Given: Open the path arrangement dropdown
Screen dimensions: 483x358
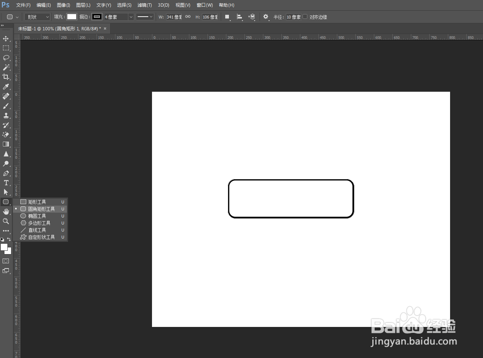Looking at the screenshot, I should [x=252, y=17].
